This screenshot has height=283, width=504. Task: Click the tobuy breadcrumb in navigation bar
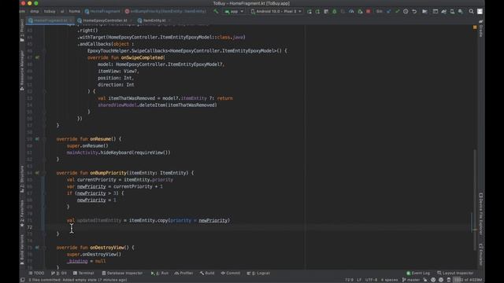pyautogui.click(x=50, y=11)
